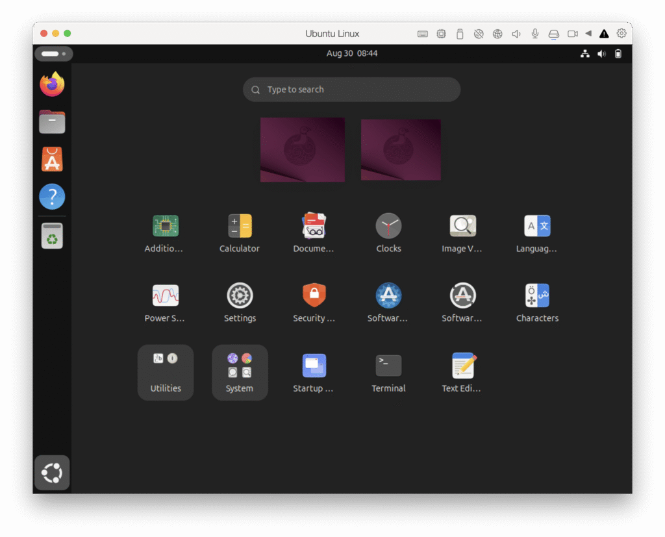Click VM toolbar camera icon
The image size is (665, 537).
[x=573, y=34]
